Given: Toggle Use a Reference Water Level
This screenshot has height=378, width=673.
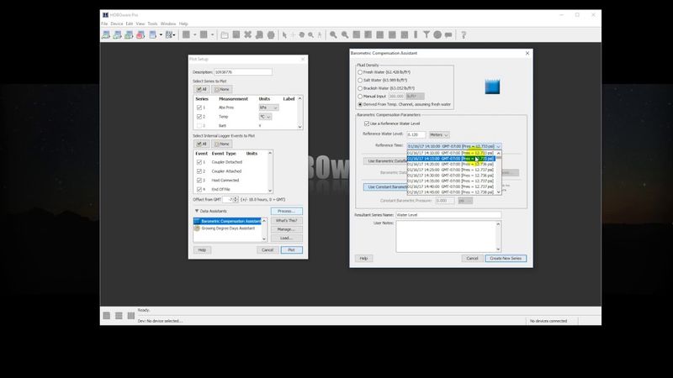Looking at the screenshot, I should (x=367, y=123).
